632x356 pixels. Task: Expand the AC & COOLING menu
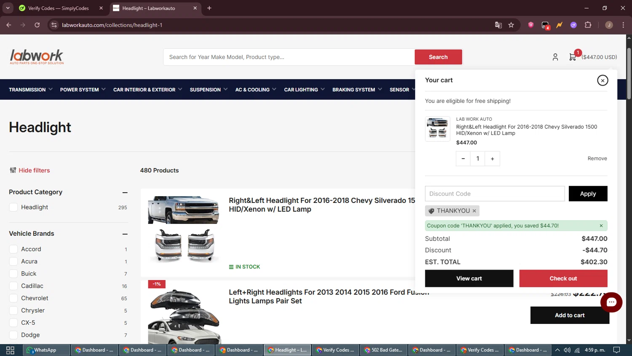(x=256, y=89)
